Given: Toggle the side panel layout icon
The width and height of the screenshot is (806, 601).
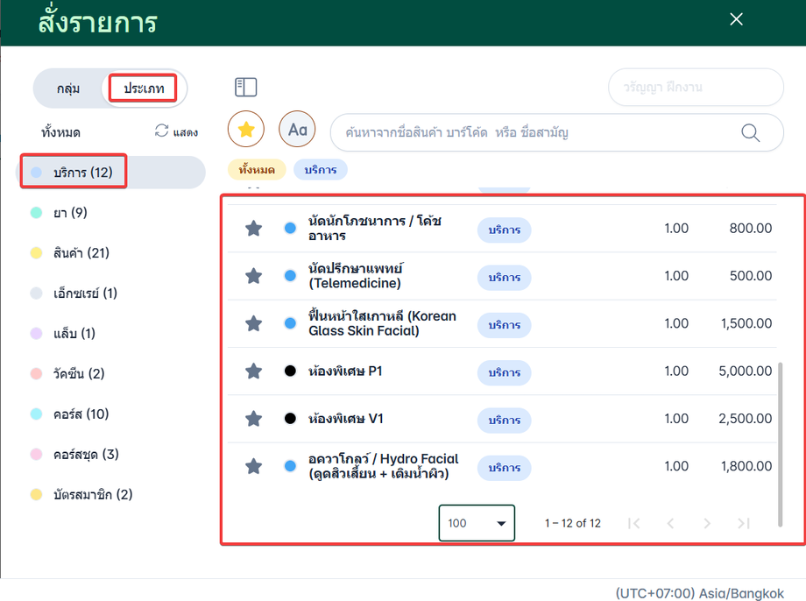Looking at the screenshot, I should 245,87.
